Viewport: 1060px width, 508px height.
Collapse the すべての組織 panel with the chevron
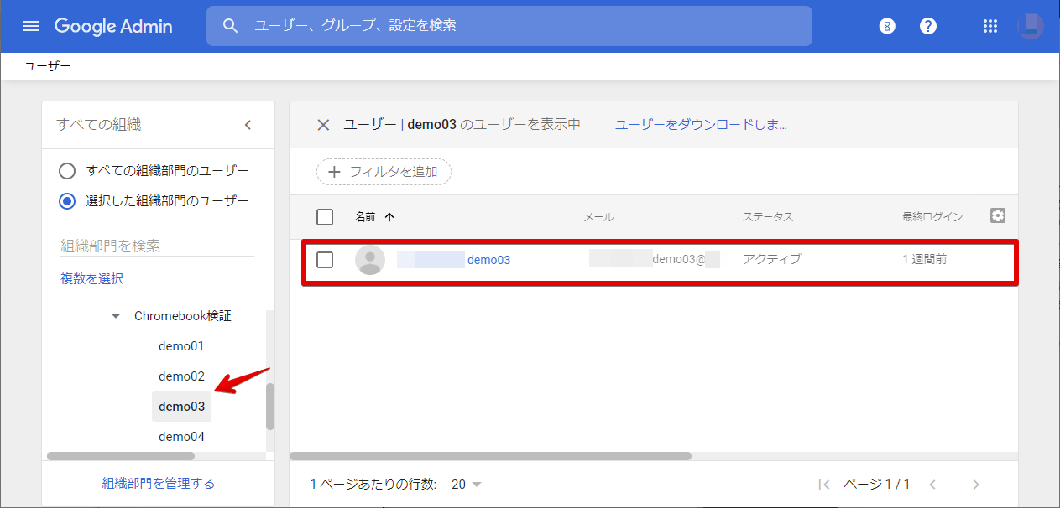(248, 124)
